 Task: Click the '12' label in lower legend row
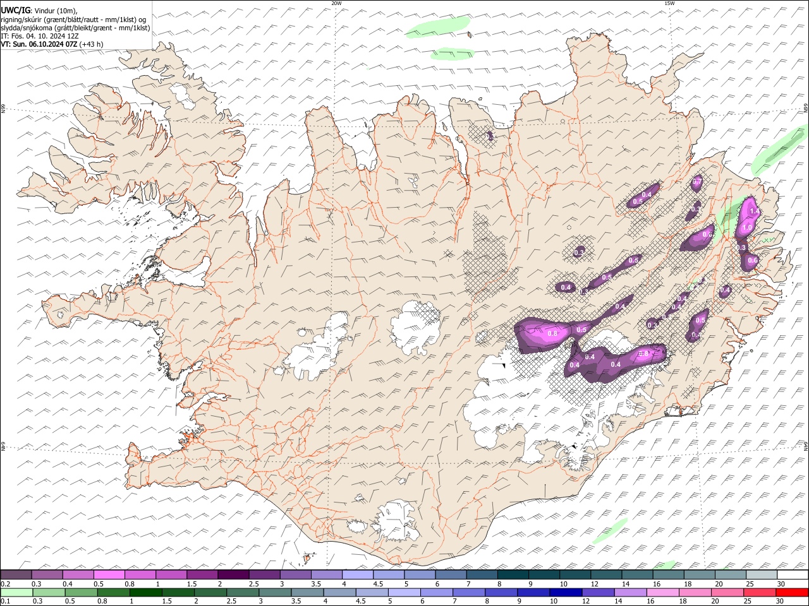click(585, 602)
